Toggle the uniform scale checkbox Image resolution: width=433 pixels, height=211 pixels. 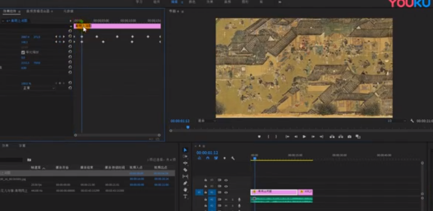[x=23, y=52]
